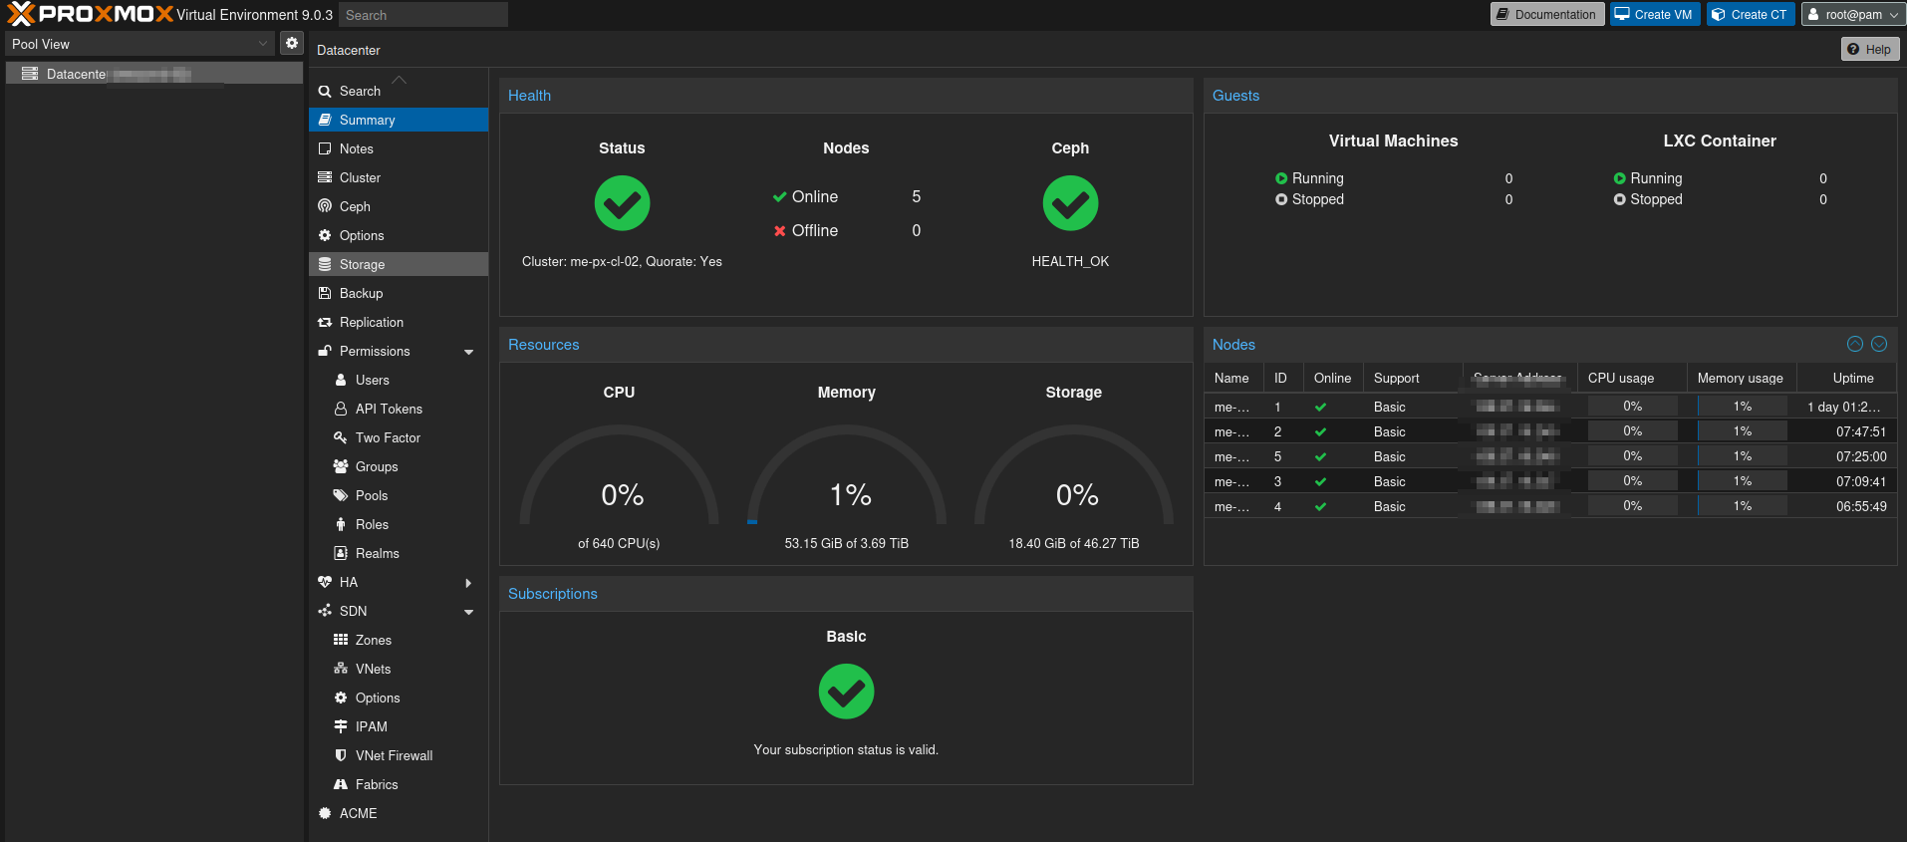Click the storage text 18.40 GiB of 46.27 TiB

1074,543
